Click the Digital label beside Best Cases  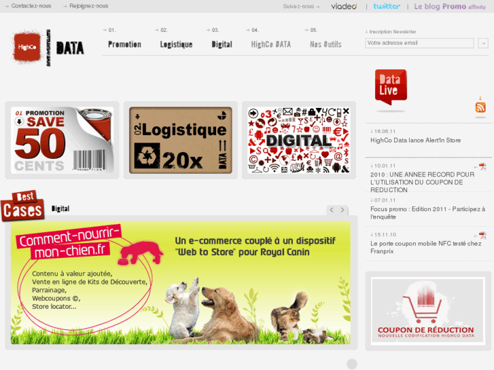pos(60,209)
